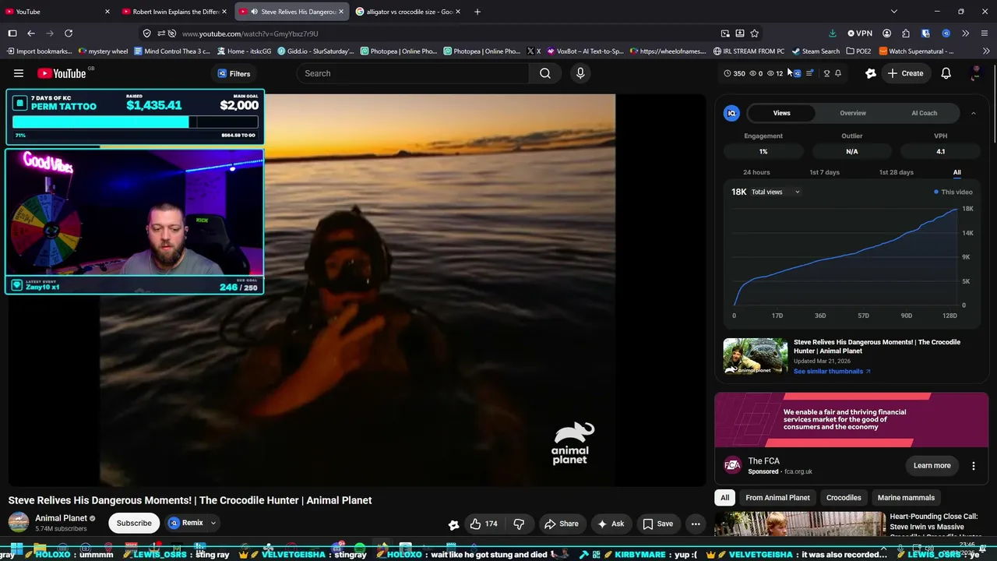The width and height of the screenshot is (997, 561).
Task: Expand the Remix dropdown arrow
Action: (213, 524)
